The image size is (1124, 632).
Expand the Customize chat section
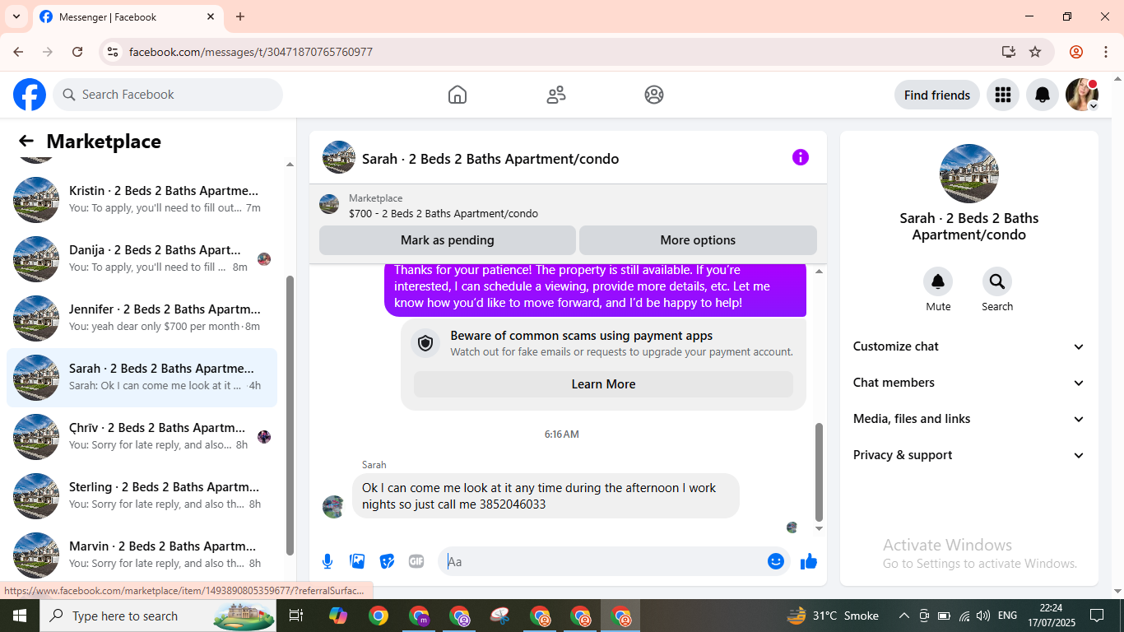click(x=969, y=346)
